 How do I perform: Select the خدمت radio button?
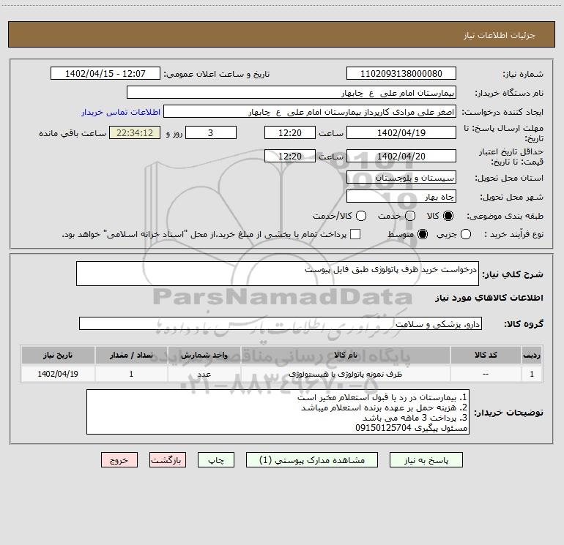coord(410,216)
